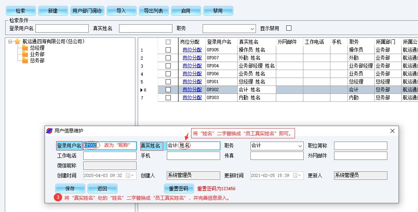This screenshot has width=418, height=212.
Task: Tick the select-all header checkbox
Action: (168, 42)
